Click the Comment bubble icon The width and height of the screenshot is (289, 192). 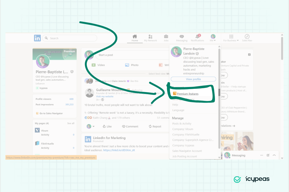(x=123, y=126)
